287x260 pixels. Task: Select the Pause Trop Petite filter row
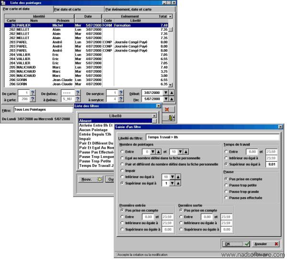pos(96,161)
